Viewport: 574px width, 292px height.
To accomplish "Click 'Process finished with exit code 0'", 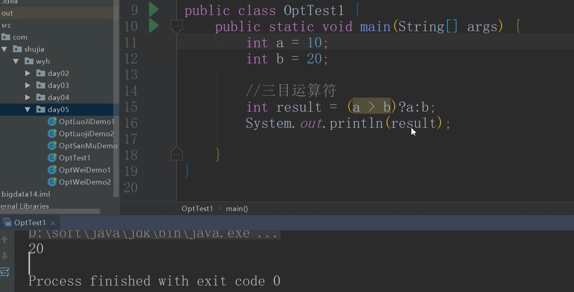I will coord(154,281).
